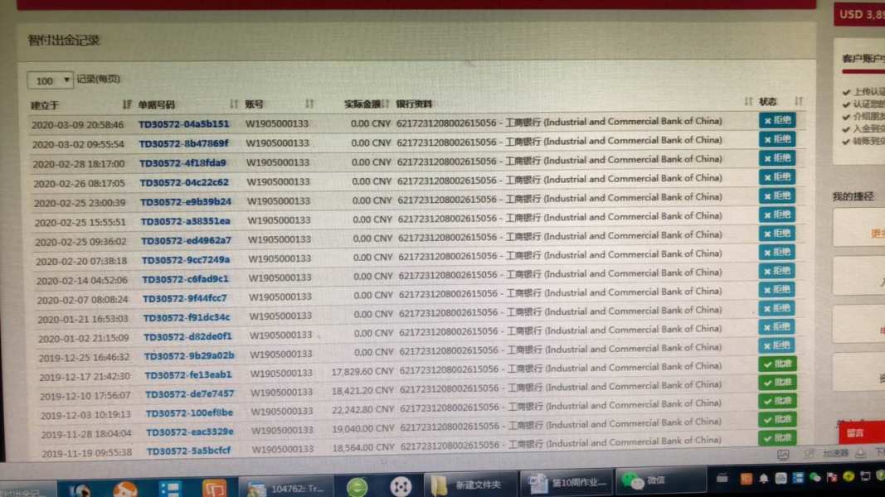Open order TD30572-8b47869f
Screen dimensions: 885x497
coord(184,143)
